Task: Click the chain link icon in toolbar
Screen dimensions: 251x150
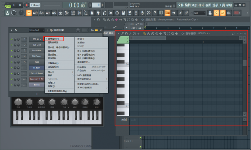Action: pyautogui.click(x=186, y=13)
